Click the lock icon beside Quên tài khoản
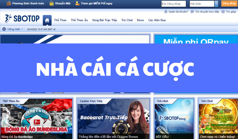The height and width of the screenshot is (139, 238). [166, 11]
